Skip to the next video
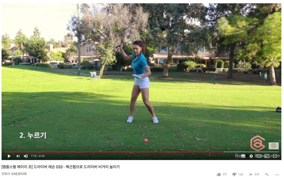This screenshot has width=284, height=177. pos(18,156)
